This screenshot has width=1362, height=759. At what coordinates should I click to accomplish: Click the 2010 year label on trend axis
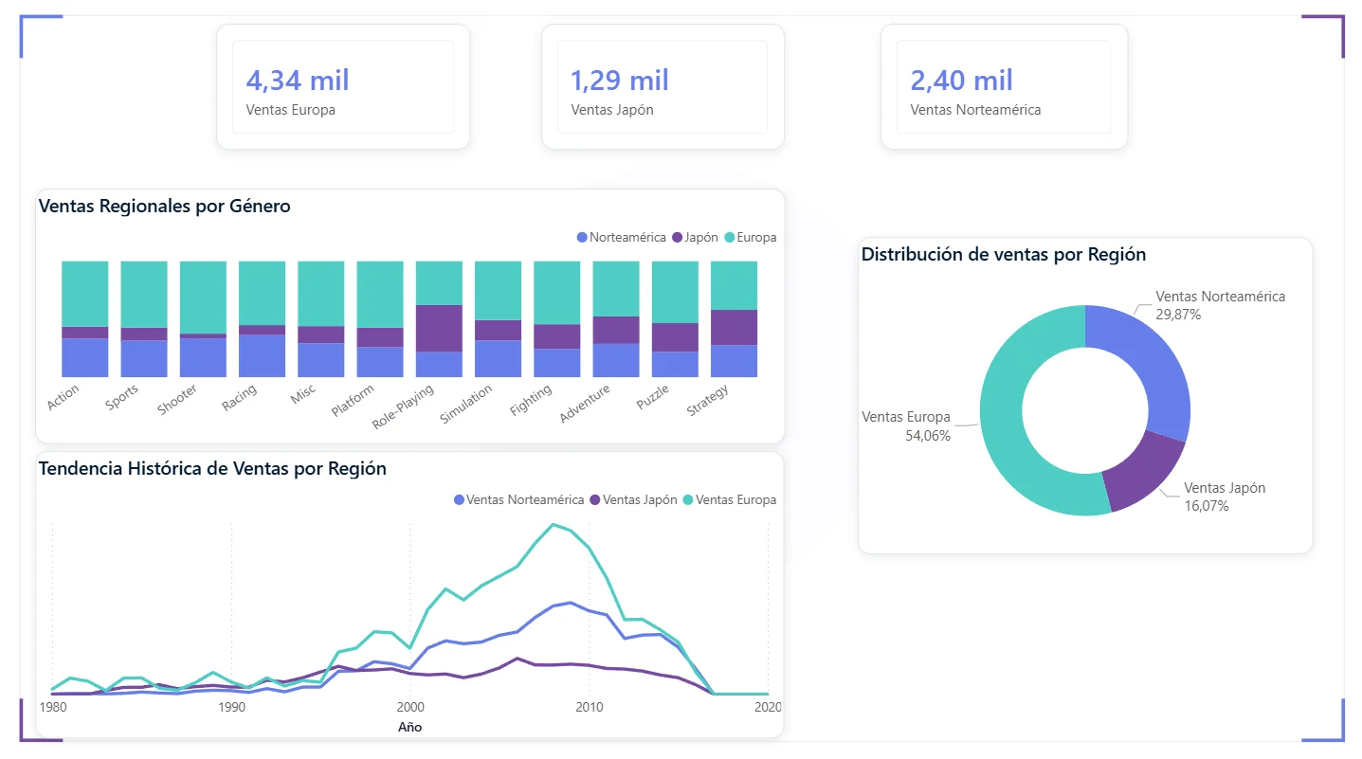point(590,707)
